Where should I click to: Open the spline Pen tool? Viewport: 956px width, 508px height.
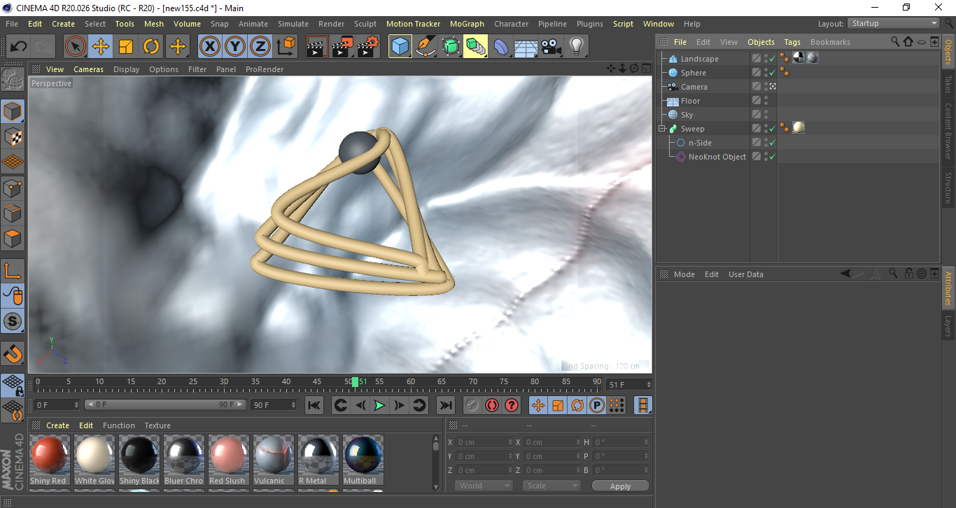coord(426,47)
